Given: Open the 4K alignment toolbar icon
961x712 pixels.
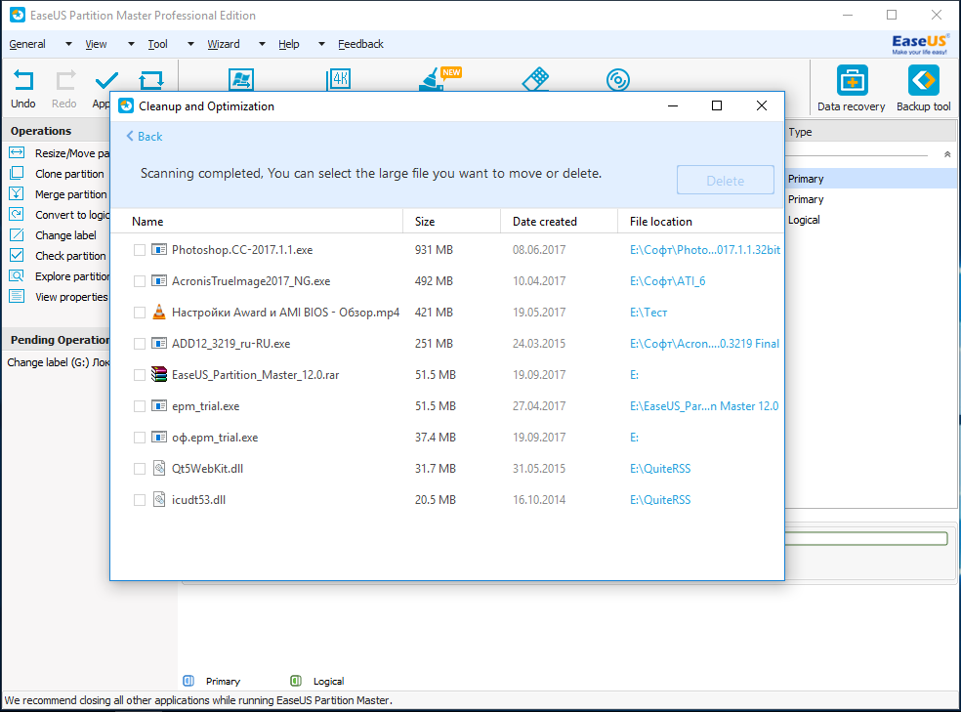Looking at the screenshot, I should pyautogui.click(x=339, y=79).
